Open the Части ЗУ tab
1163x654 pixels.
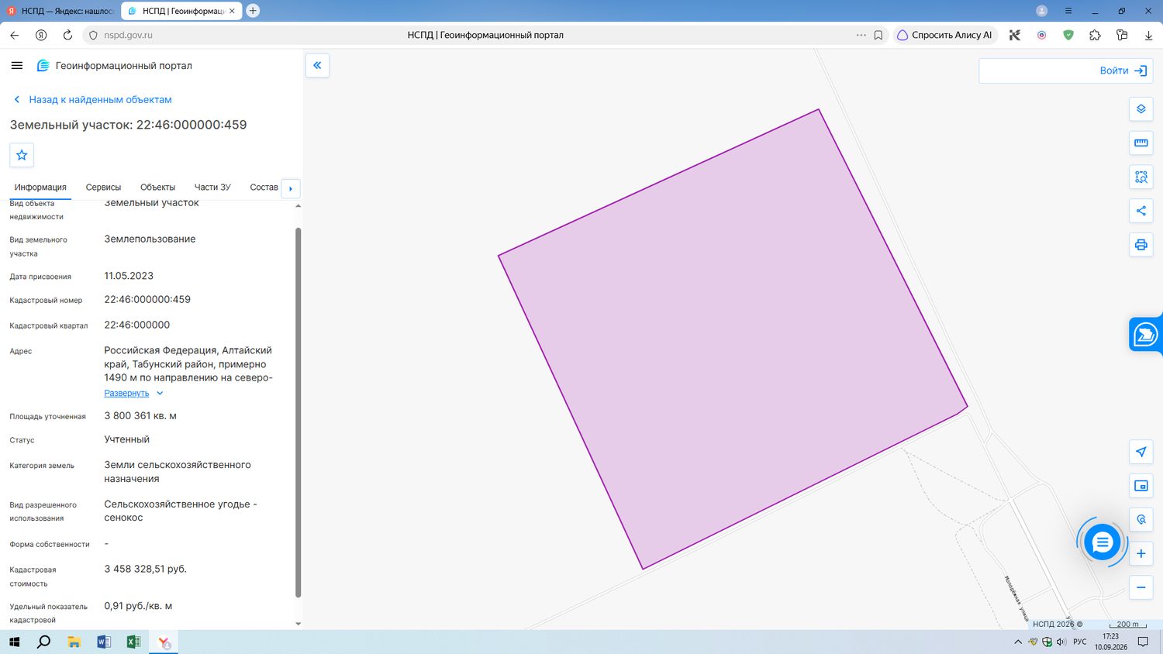(212, 188)
